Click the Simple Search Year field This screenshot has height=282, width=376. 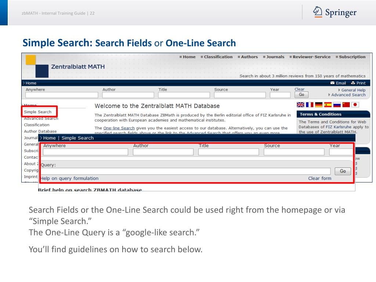[x=341, y=152]
